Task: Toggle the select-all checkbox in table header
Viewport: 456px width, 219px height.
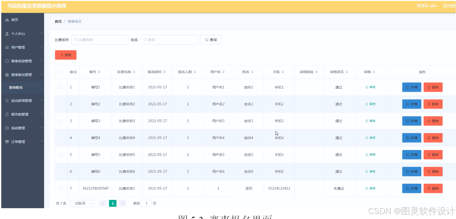Action: [x=61, y=72]
